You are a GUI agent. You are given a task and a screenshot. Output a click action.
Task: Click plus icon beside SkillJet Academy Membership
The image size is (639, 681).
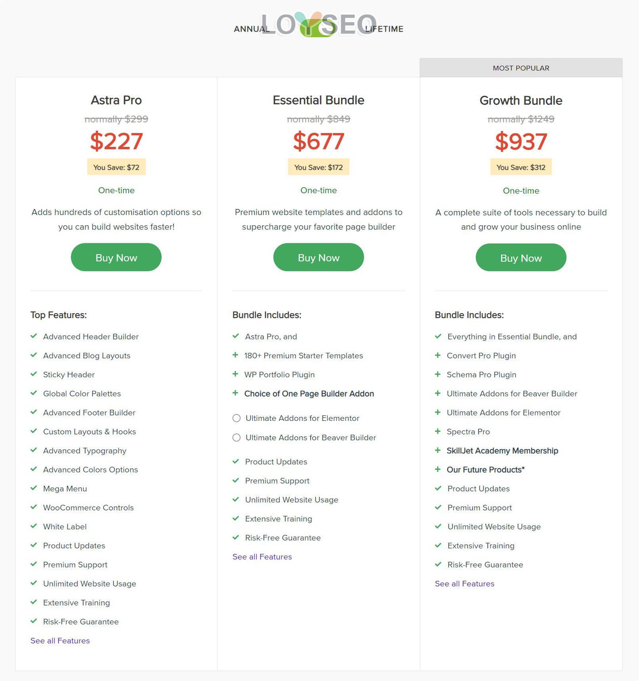438,450
